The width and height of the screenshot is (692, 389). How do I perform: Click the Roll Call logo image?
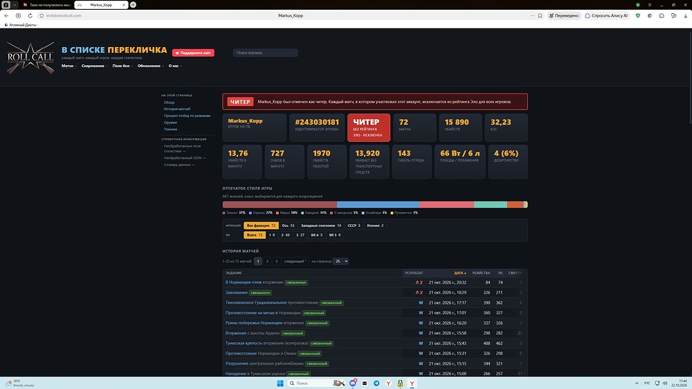(30, 58)
